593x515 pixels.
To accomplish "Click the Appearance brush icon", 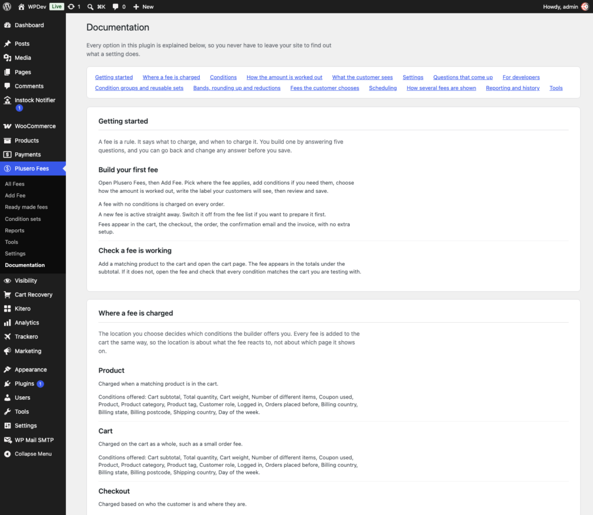I will pyautogui.click(x=7, y=370).
